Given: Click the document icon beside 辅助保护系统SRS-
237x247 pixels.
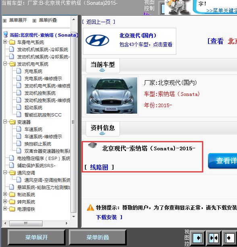Looking at the screenshot, I should point(12,165).
